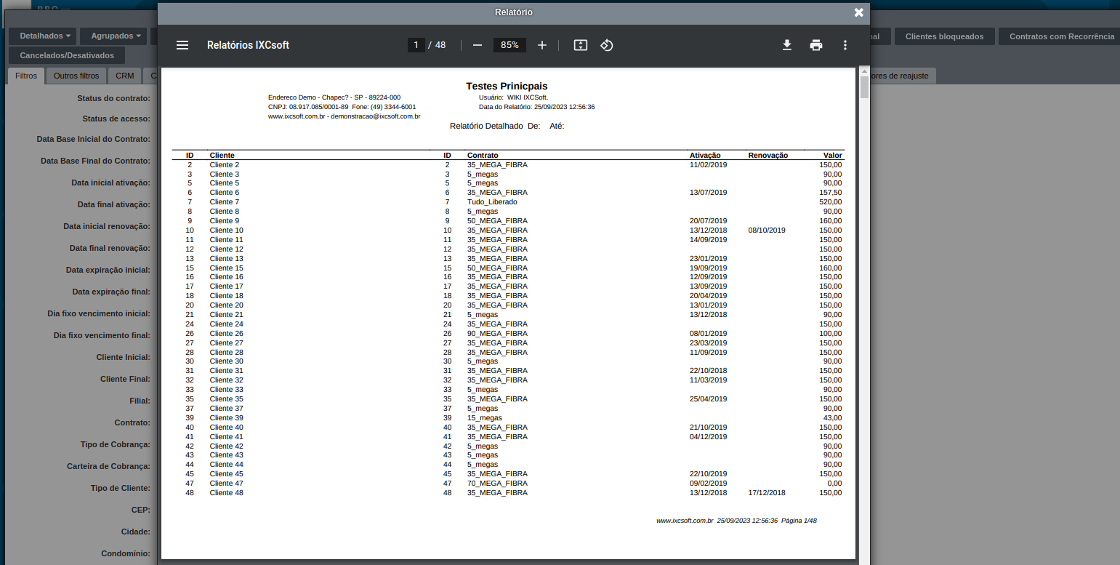Click the 'Relatório Detalhado' subtitle text
This screenshot has width=1120, height=565.
tap(486, 126)
